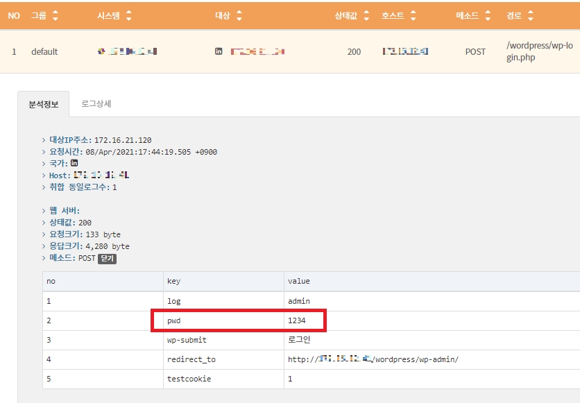Sort by 경로 column using its sort arrows

(530, 15)
